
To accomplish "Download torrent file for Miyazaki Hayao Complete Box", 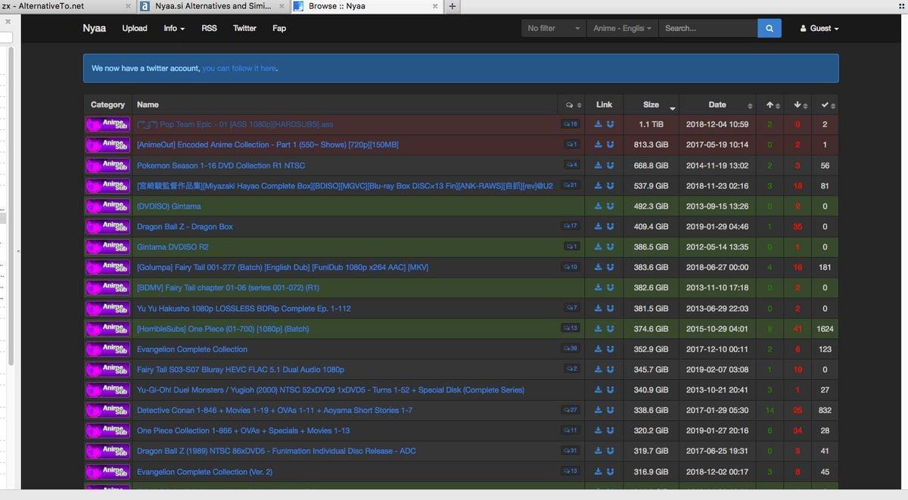I will (599, 185).
